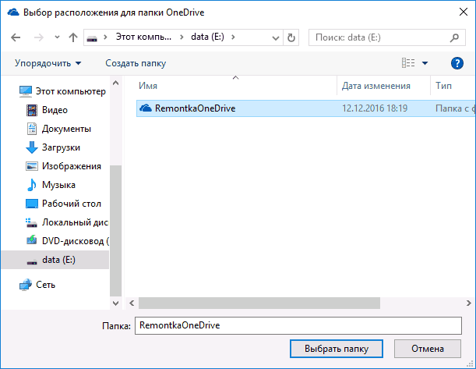The image size is (476, 369).
Task: Open recent locations dropdown chevron
Action: point(57,37)
